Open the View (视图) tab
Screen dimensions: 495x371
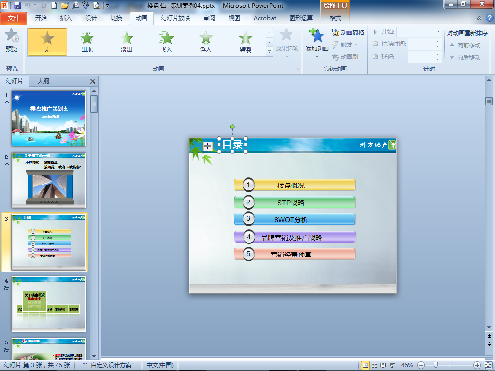click(234, 18)
